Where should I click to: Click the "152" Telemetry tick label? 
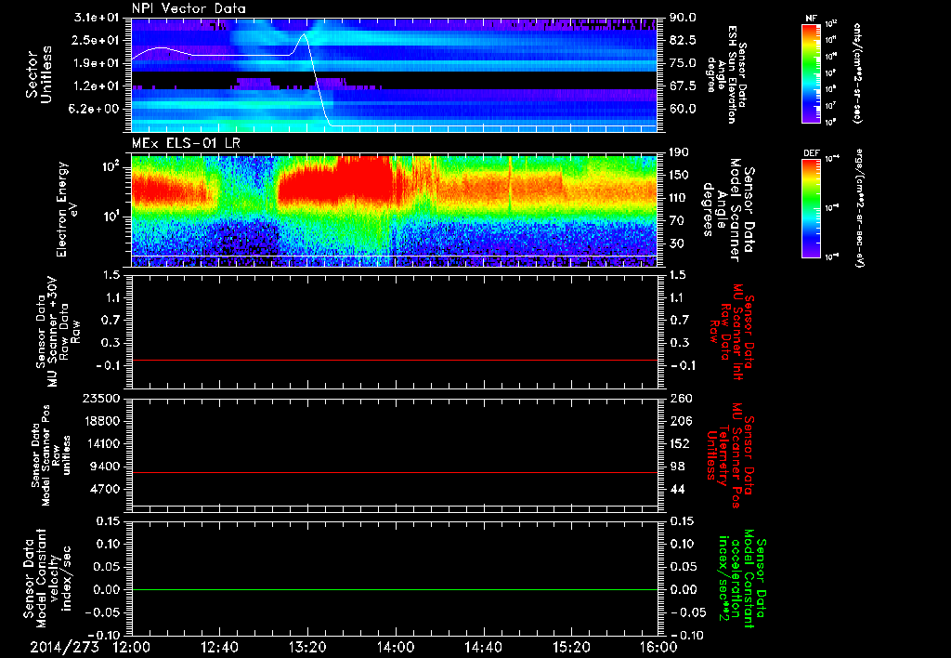[681, 443]
